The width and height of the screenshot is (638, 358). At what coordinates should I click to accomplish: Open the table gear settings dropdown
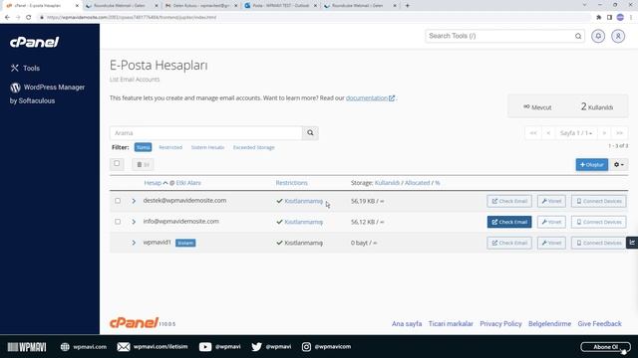(x=618, y=164)
